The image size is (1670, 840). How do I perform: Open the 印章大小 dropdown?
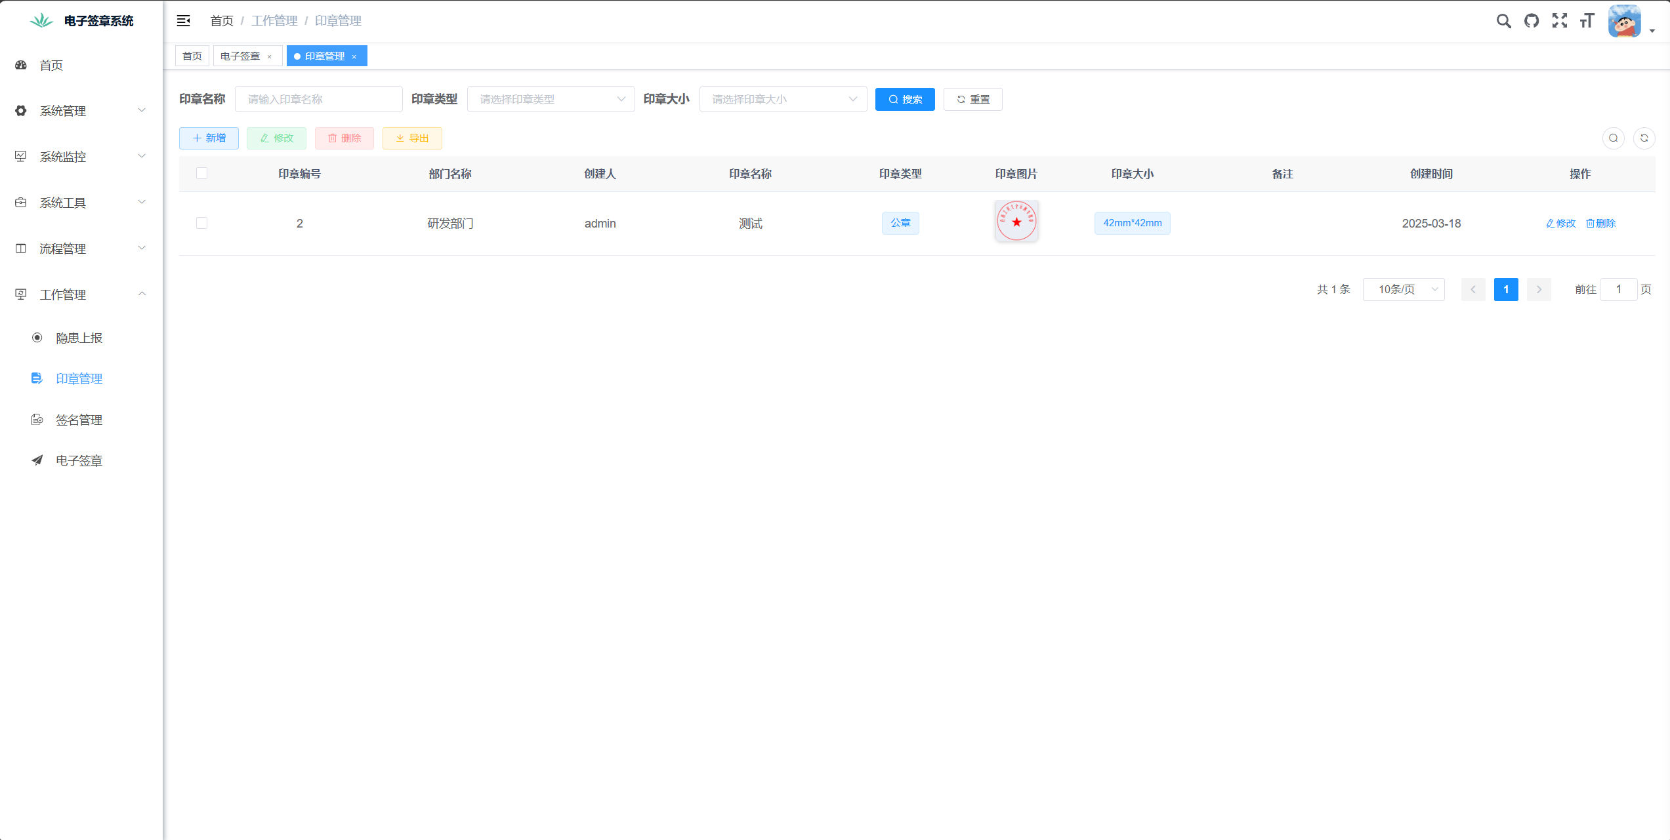783,99
